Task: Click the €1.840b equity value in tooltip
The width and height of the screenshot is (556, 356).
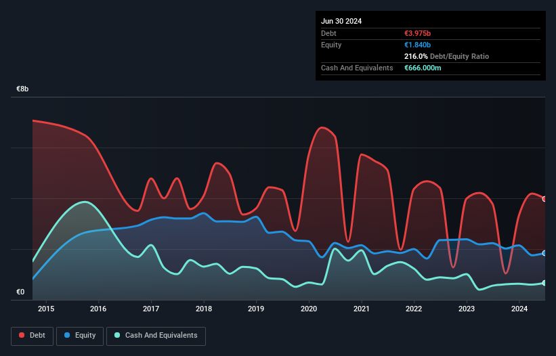Action: coord(417,45)
